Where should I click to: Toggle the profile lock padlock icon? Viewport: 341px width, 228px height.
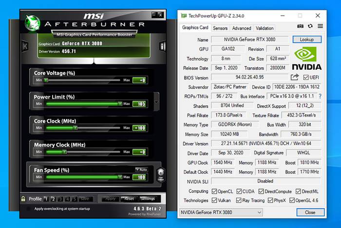click(23, 199)
